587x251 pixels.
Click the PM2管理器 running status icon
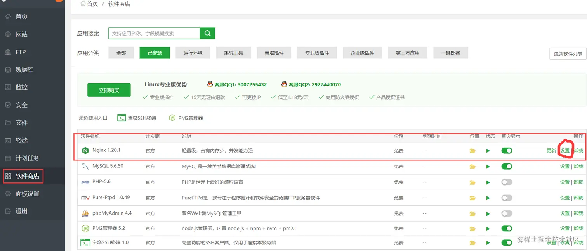(x=488, y=229)
